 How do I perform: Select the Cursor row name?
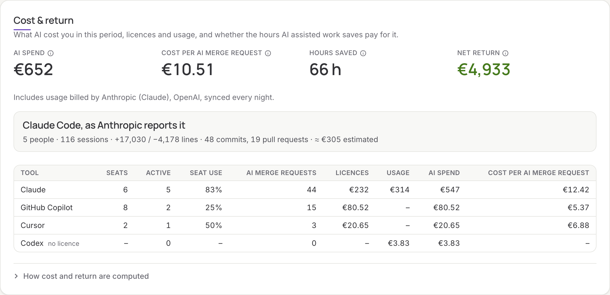point(32,225)
